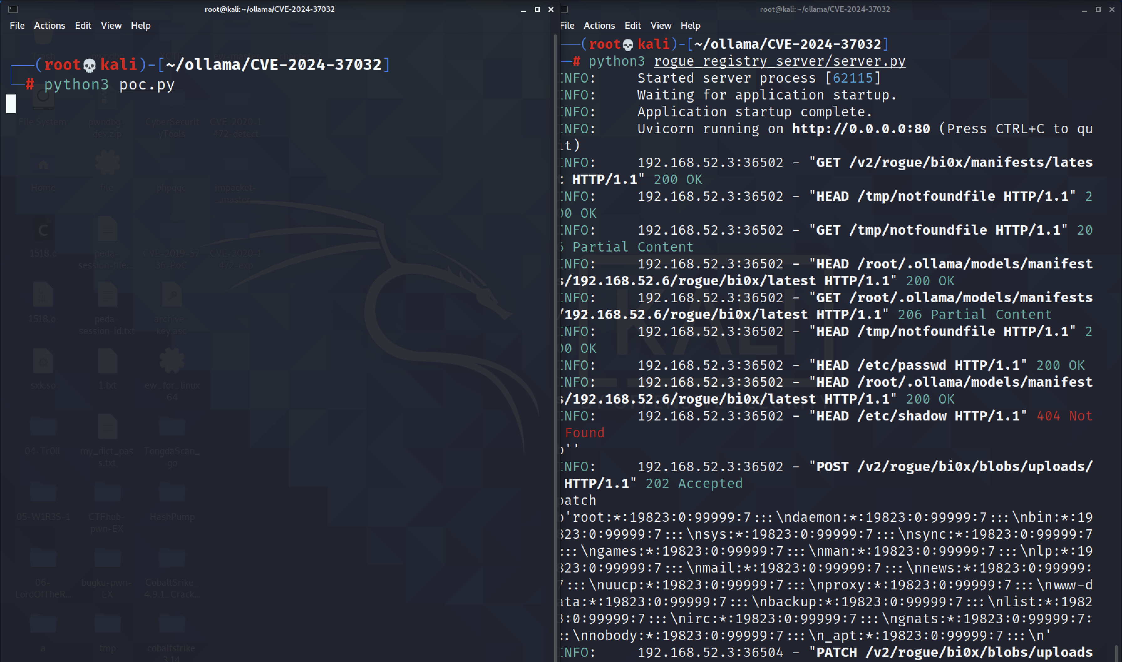Open View menu in left terminal
Image resolution: width=1122 pixels, height=662 pixels.
click(111, 25)
